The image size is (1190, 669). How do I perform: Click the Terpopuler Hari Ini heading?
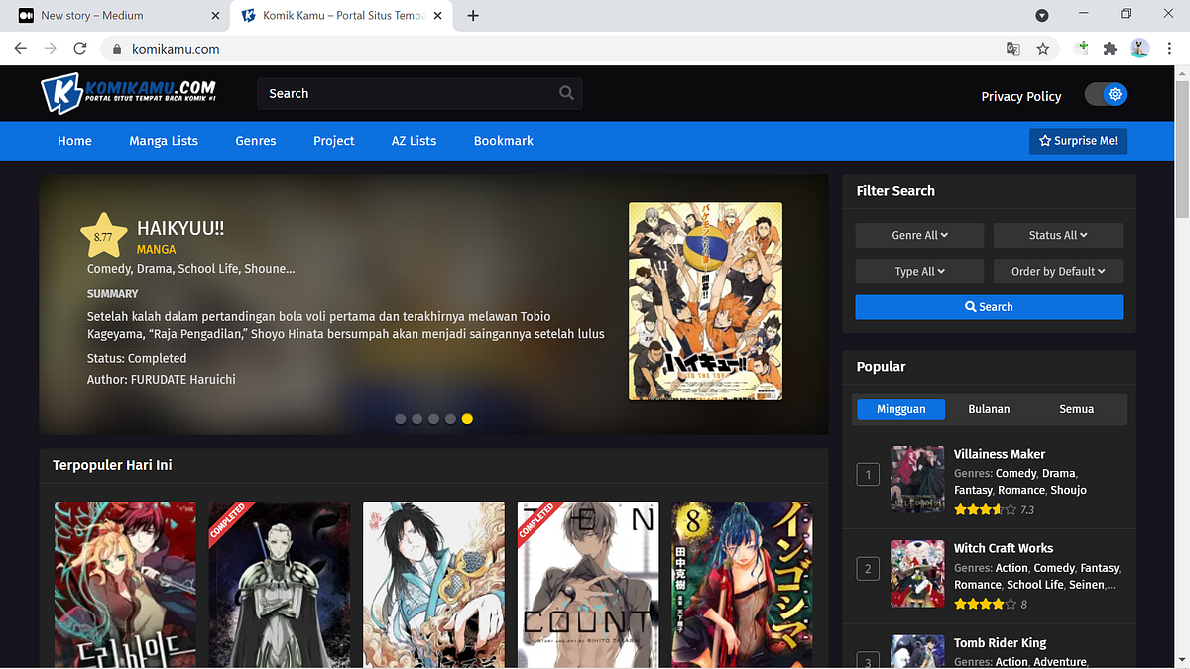point(112,465)
